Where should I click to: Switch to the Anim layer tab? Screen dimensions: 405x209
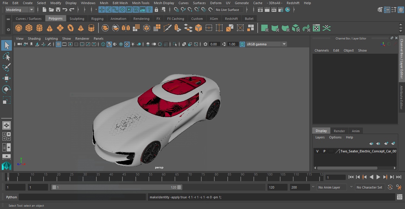(355, 131)
